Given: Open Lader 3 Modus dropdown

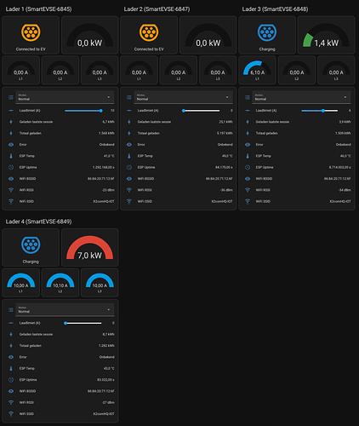Looking at the screenshot, I should [x=301, y=97].
